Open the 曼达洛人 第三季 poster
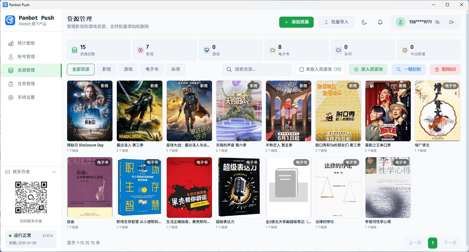469x252 pixels. click(140, 111)
